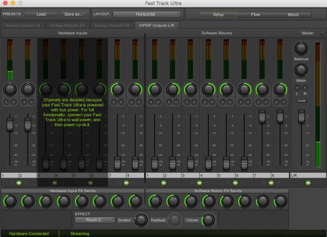Click the hardware input 1 volume fader
This screenshot has width=327, height=237.
10,124
